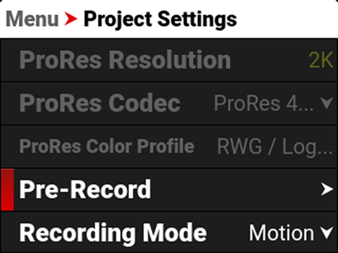338x253 pixels.
Task: Click the Motion value text
Action: click(x=282, y=232)
